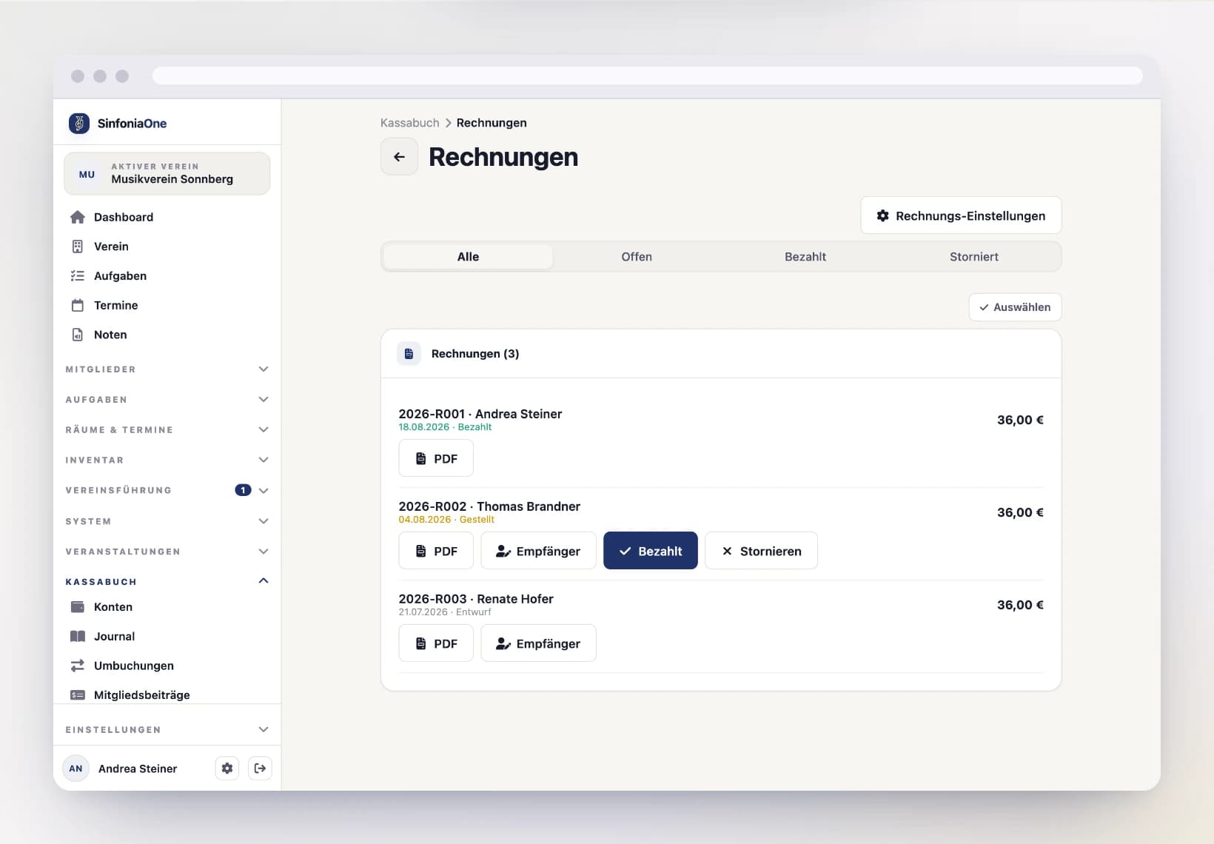Open Rechnungs-Einstellungen
Image resolution: width=1214 pixels, height=844 pixels.
pos(961,215)
